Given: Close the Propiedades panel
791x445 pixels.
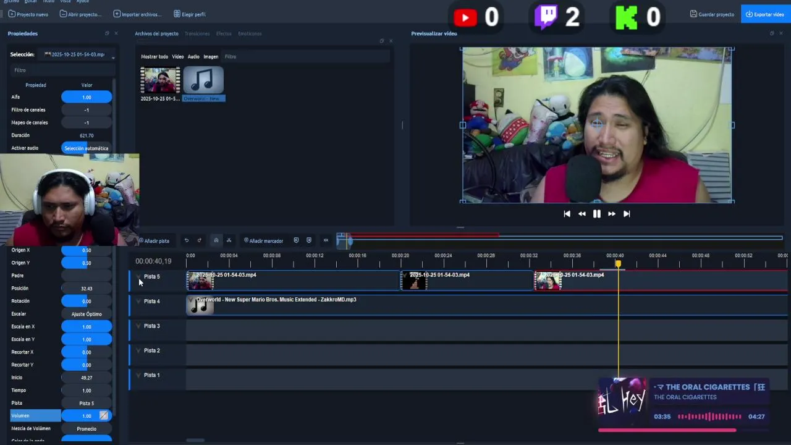Looking at the screenshot, I should click(x=116, y=33).
